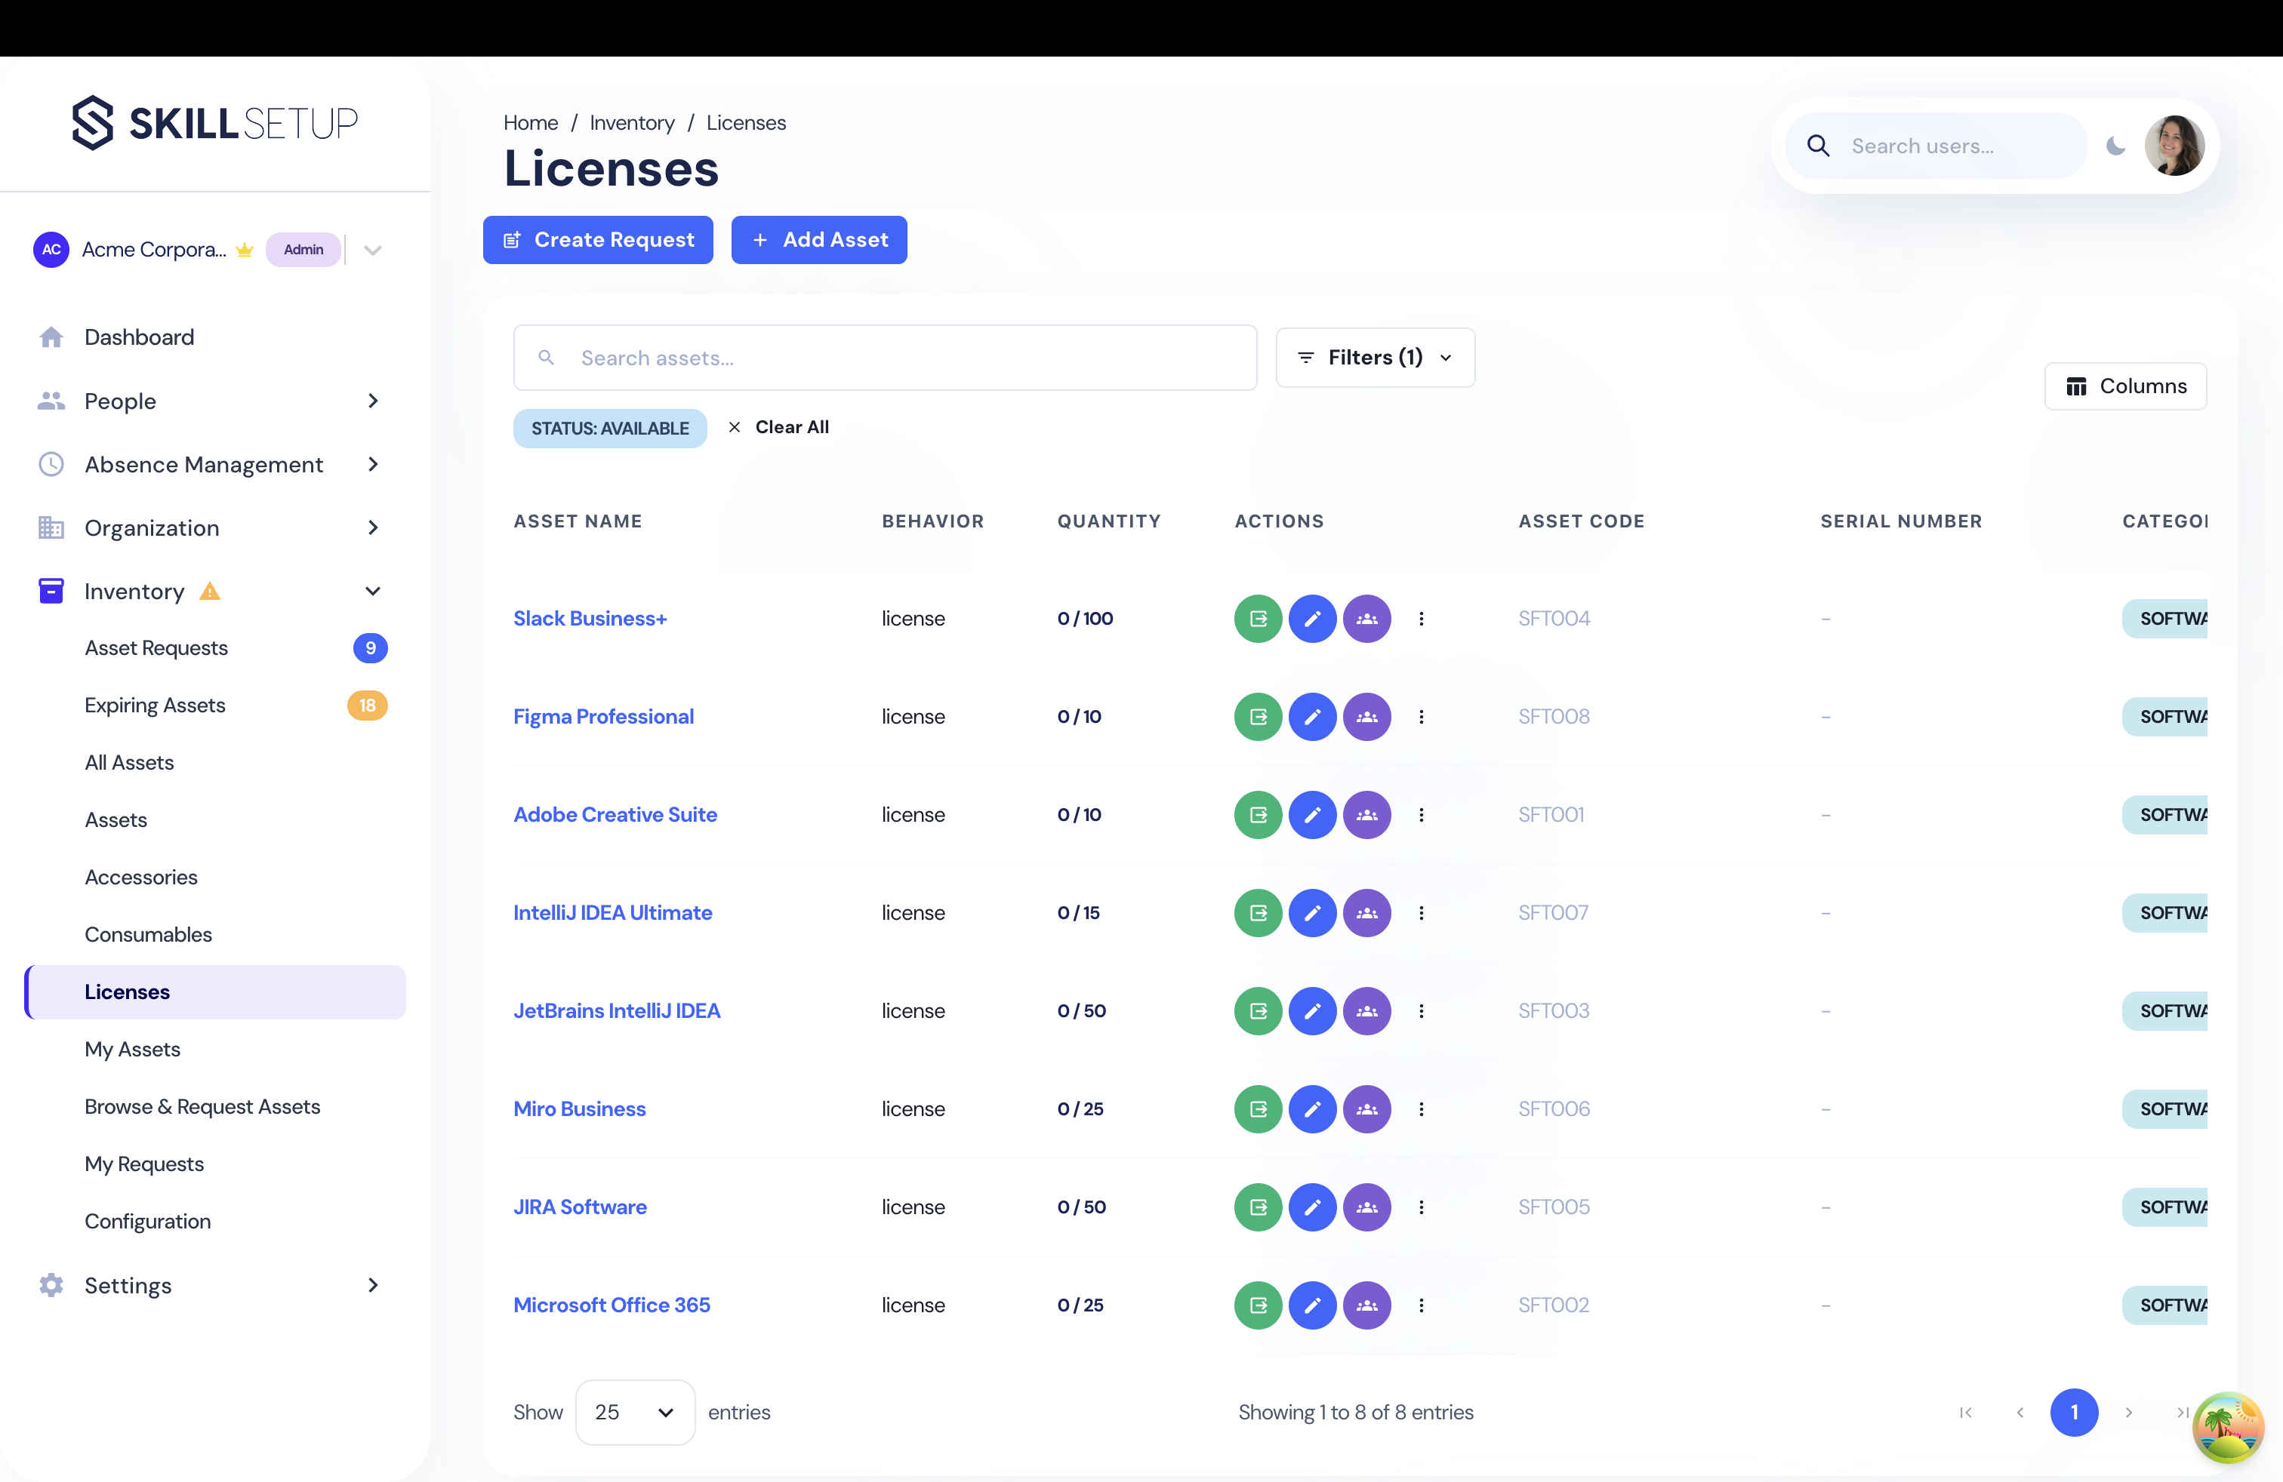Open the JetBrains IntelliJ IDEA asset link
This screenshot has height=1482, width=2283.
(x=617, y=1010)
